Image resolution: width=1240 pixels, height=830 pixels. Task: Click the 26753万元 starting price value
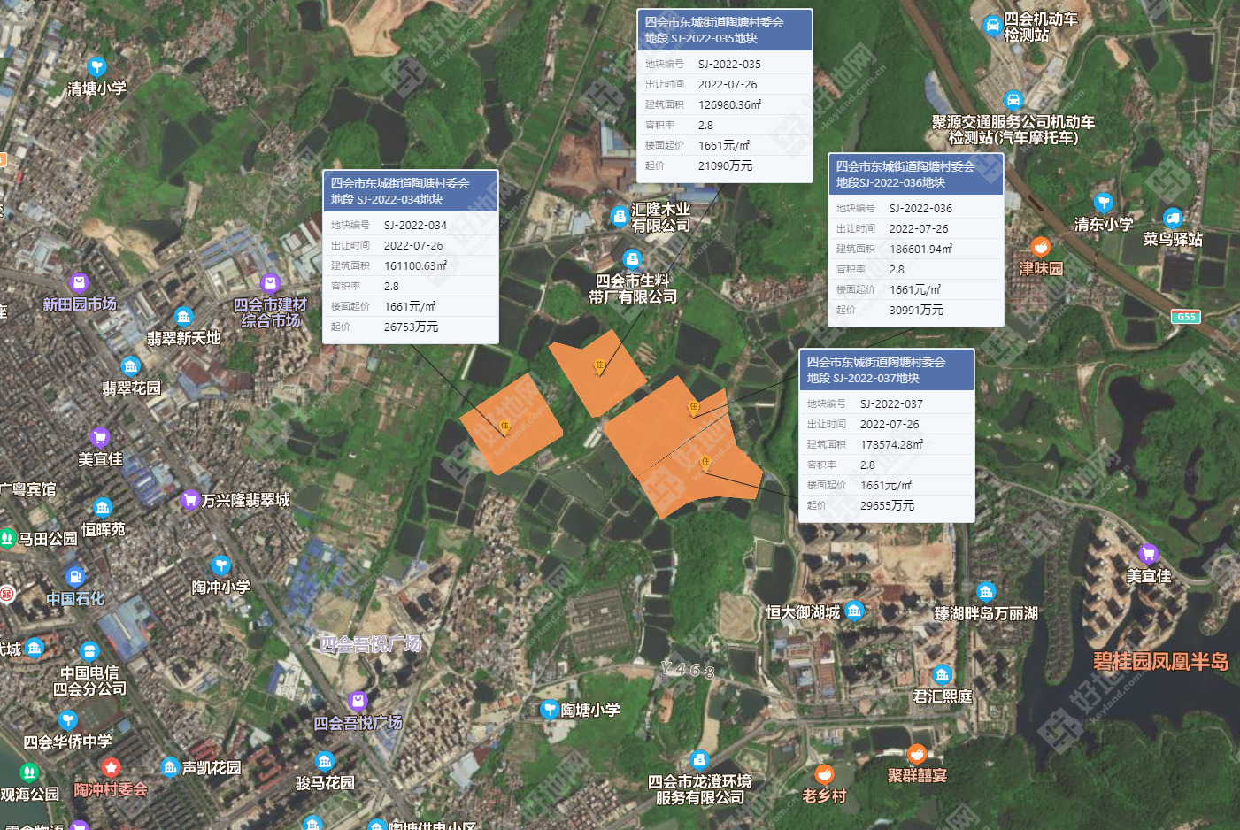tap(411, 327)
